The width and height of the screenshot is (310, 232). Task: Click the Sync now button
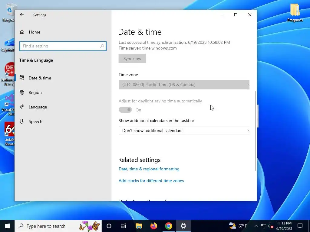tap(132, 59)
